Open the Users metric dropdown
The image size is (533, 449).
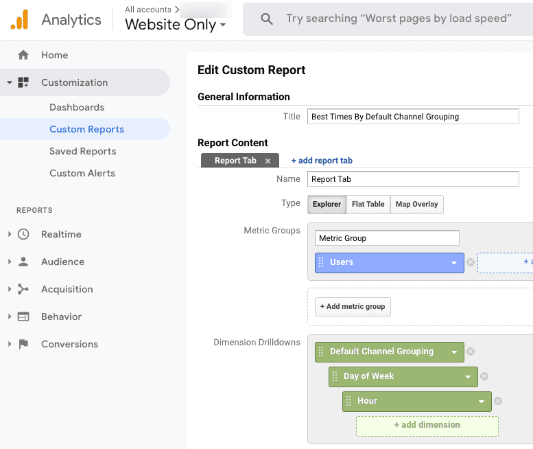(x=454, y=263)
